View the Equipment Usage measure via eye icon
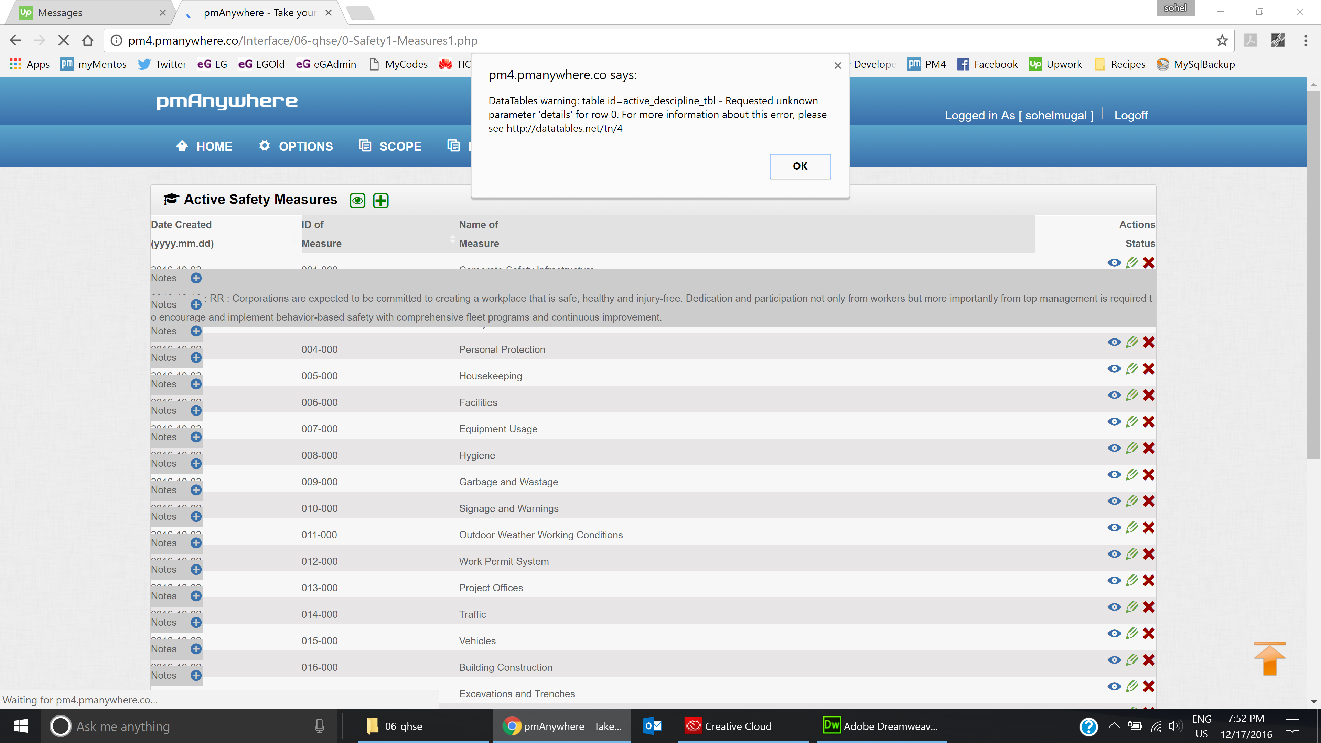Viewport: 1321px width, 743px height. coord(1114,421)
